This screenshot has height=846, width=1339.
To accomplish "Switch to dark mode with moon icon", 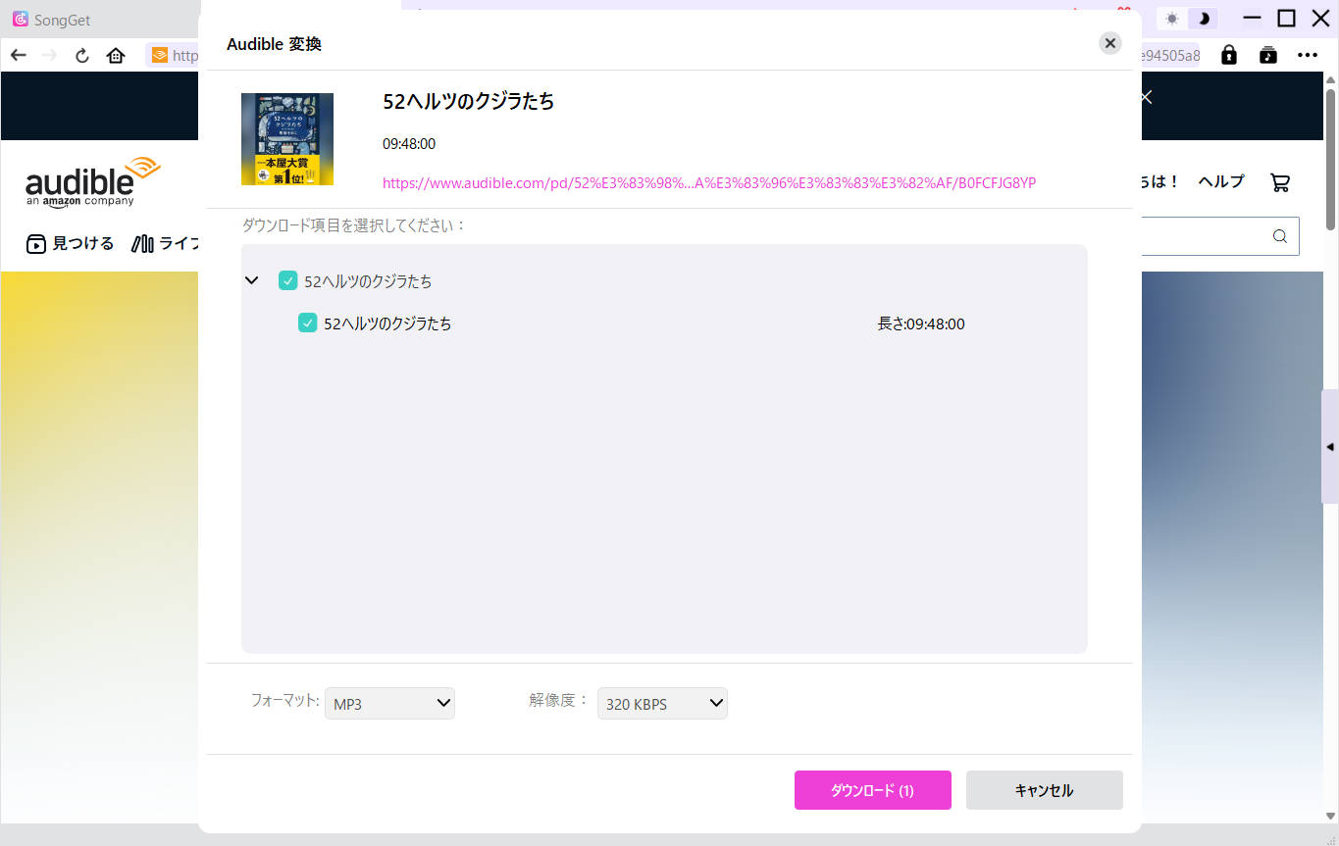I will coord(1204,19).
